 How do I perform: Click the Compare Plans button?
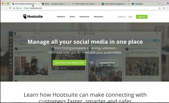pos(107,63)
